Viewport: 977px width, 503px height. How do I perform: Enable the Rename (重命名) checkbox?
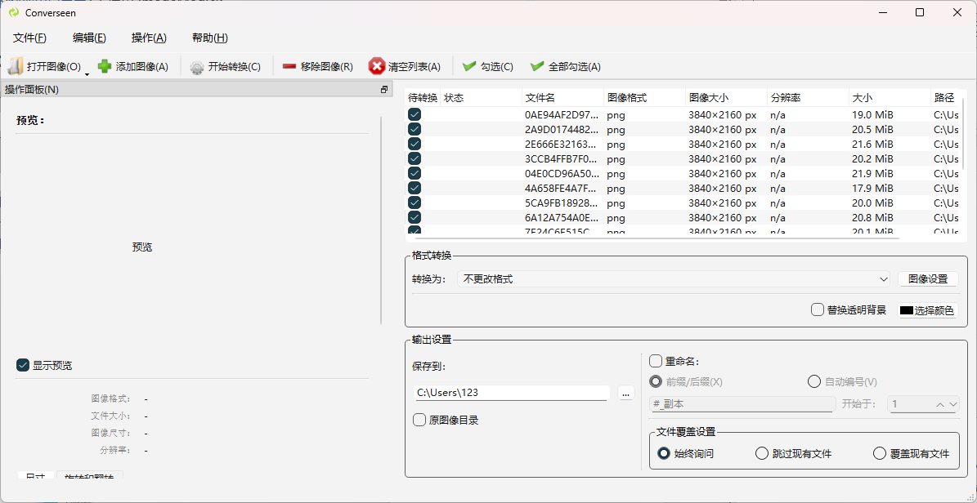click(656, 361)
